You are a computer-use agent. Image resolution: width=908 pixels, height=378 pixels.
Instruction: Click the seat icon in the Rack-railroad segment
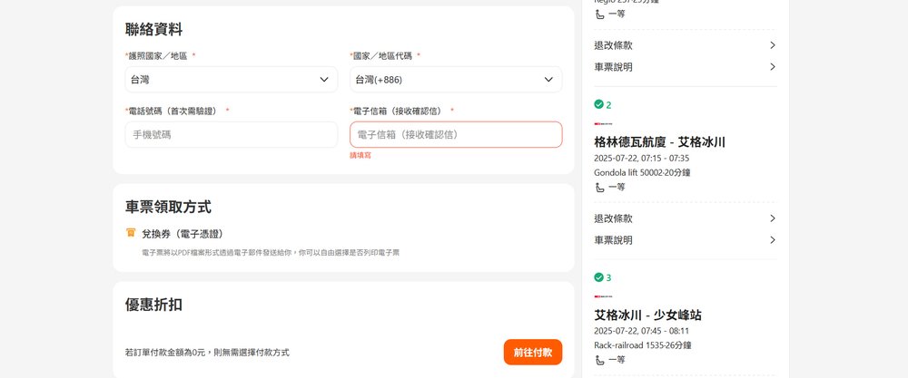tap(600, 360)
